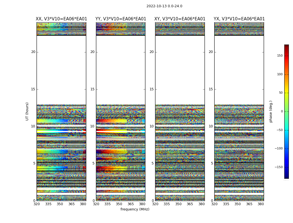The image size is (293, 223).
Task: Click the 350 MHz tick under XX panel
Action: pos(60,204)
